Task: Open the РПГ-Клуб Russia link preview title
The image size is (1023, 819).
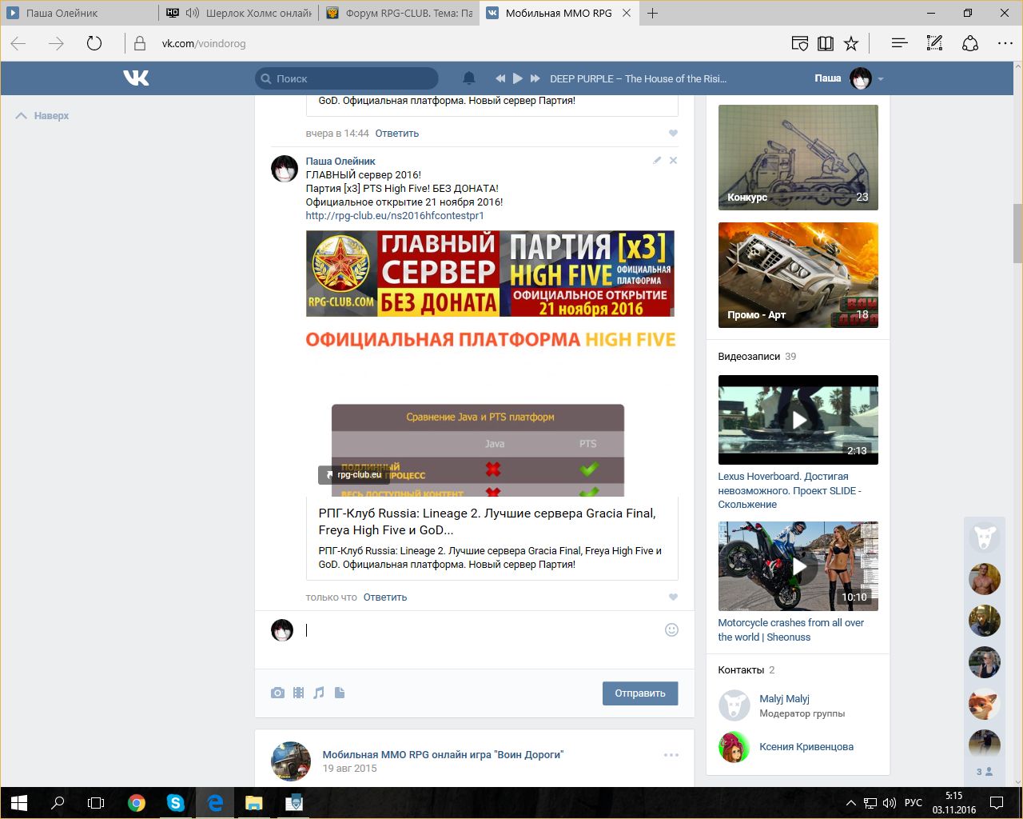Action: (x=487, y=521)
